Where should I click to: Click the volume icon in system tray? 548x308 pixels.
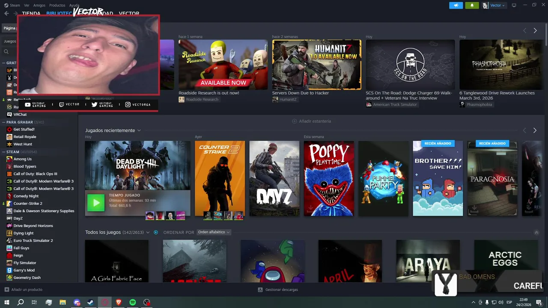point(501,302)
